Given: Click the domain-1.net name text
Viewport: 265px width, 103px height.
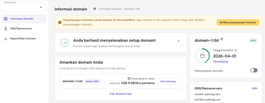Looking at the screenshot, I should pos(73,81).
